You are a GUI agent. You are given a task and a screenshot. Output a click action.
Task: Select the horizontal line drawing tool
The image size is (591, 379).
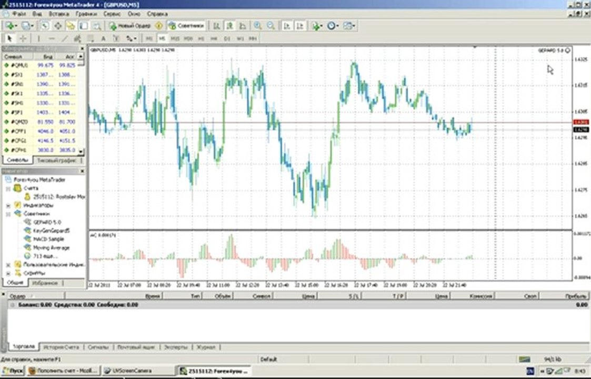click(52, 38)
